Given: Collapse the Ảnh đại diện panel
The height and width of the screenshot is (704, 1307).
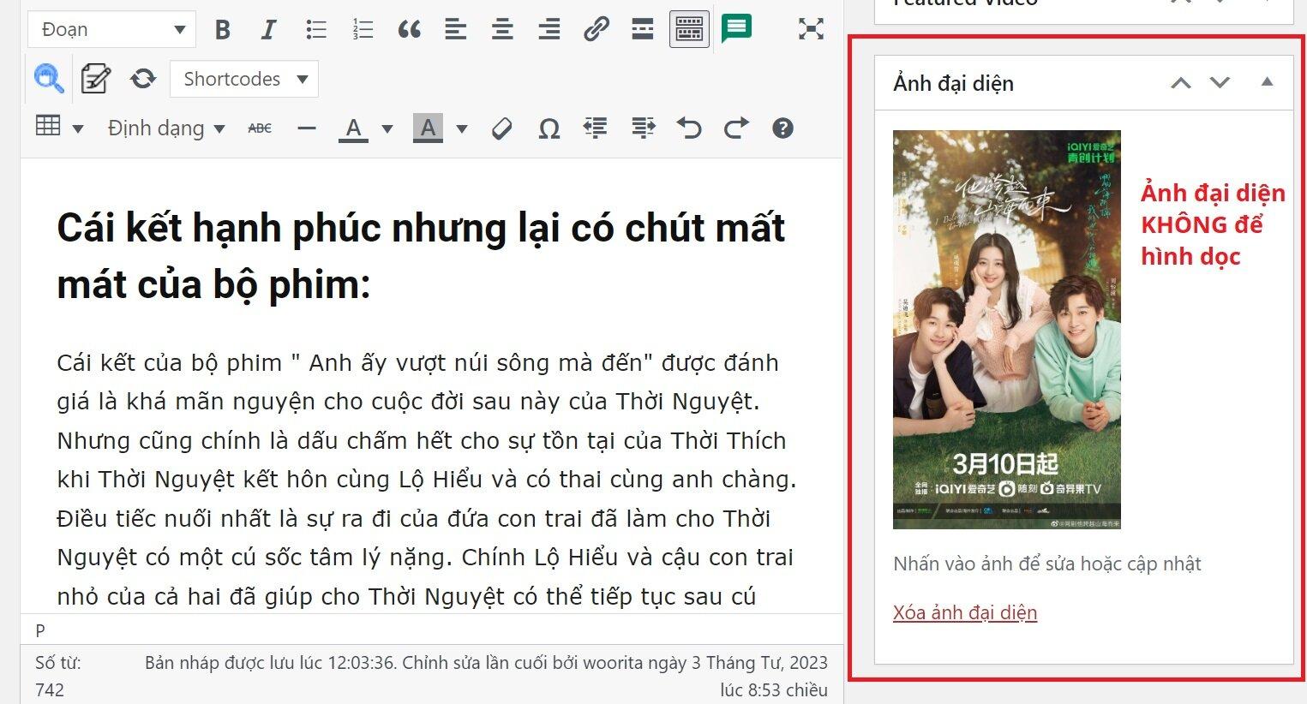Looking at the screenshot, I should coord(1267,81).
